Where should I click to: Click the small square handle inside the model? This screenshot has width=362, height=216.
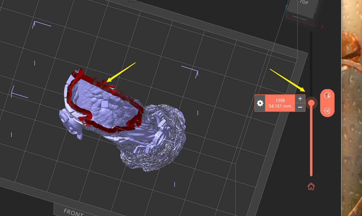104,103
